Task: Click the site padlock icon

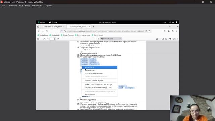Action: tap(64, 31)
